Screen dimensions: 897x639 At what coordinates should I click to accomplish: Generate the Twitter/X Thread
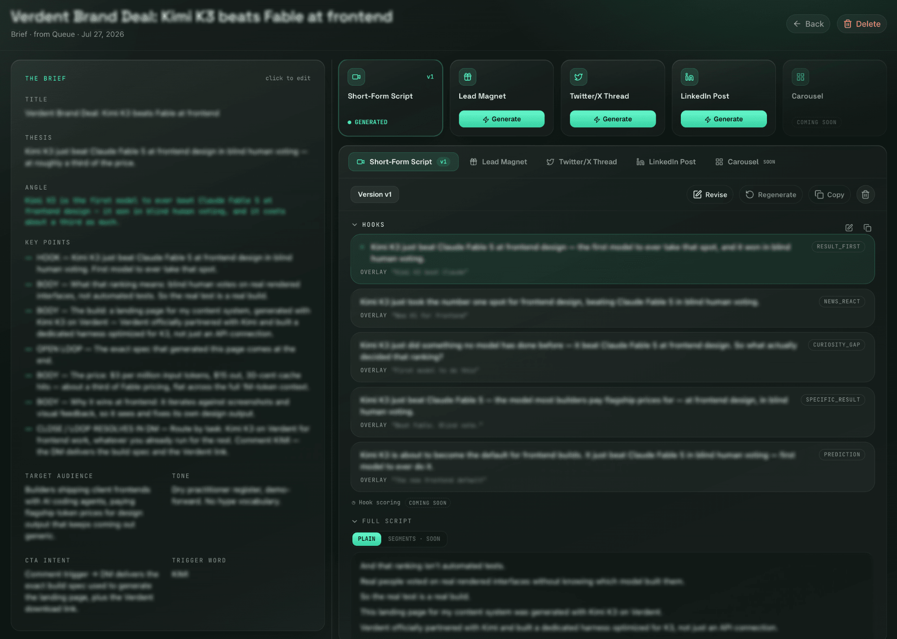(x=613, y=119)
